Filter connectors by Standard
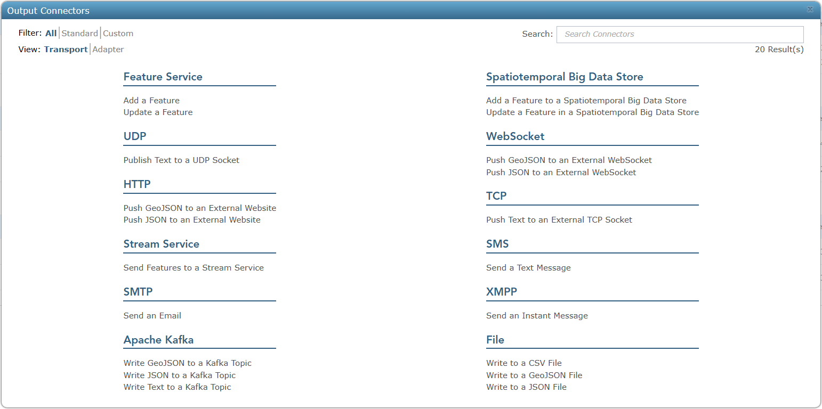 pyautogui.click(x=79, y=33)
